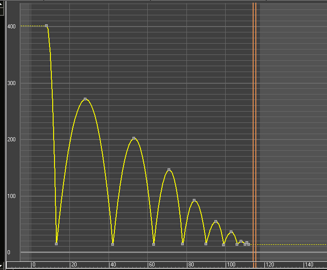Select the first keyframe at value 400

pos(46,26)
